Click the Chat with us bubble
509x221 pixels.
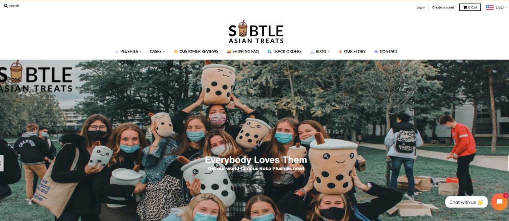click(466, 202)
